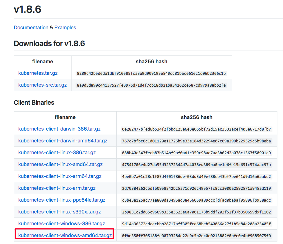Download kubernetes-client-linux-arm64.tar.gz
This screenshot has height=244, width=283.
pyautogui.click(x=60, y=176)
